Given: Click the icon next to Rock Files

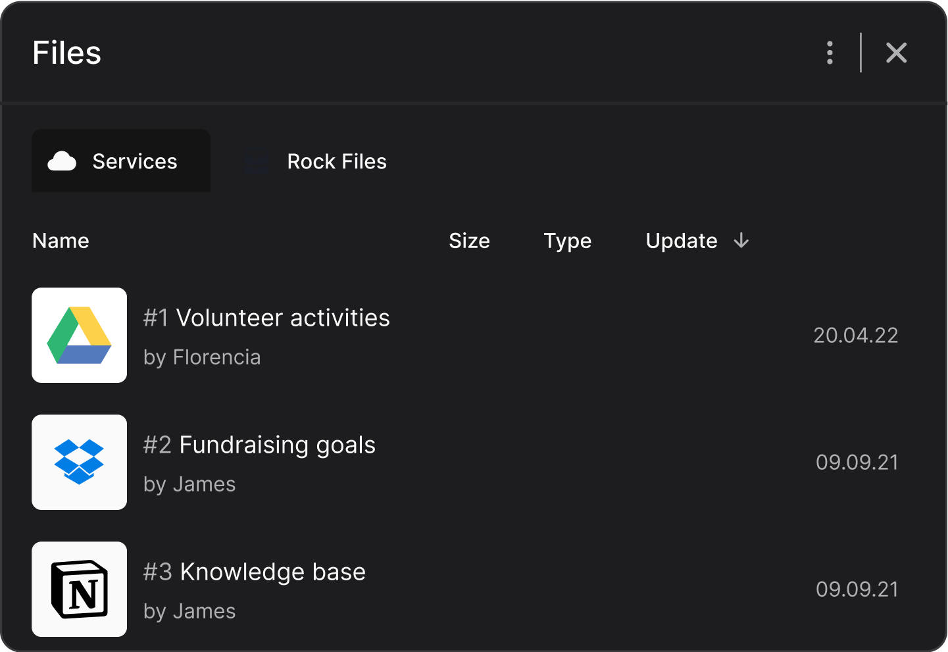Looking at the screenshot, I should tap(257, 161).
